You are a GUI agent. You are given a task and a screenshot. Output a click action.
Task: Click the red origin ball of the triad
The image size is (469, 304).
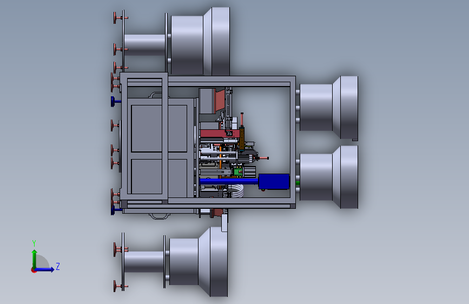[34, 270]
